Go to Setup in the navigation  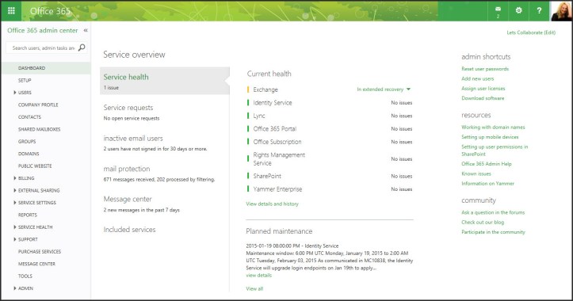25,80
